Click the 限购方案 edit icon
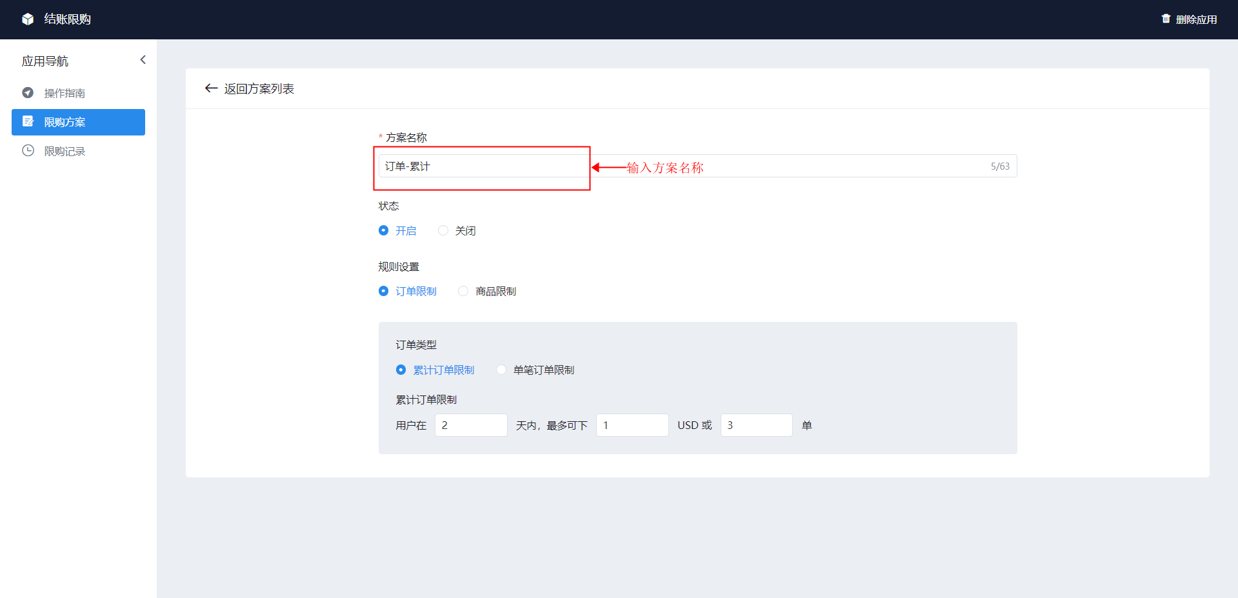 [28, 121]
